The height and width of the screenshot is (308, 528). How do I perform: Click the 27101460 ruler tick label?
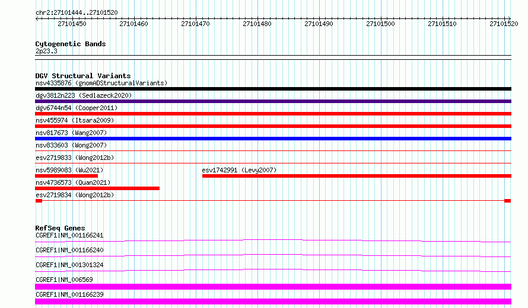click(133, 24)
